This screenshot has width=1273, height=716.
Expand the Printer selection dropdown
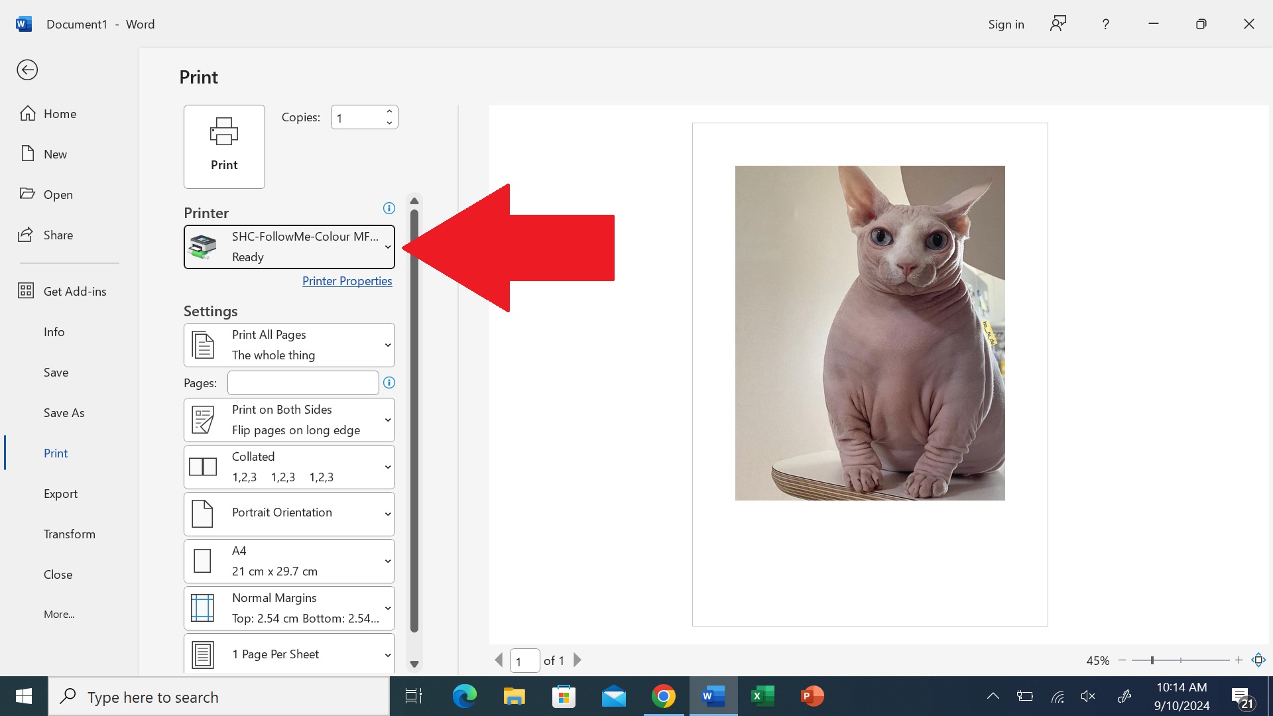point(387,247)
